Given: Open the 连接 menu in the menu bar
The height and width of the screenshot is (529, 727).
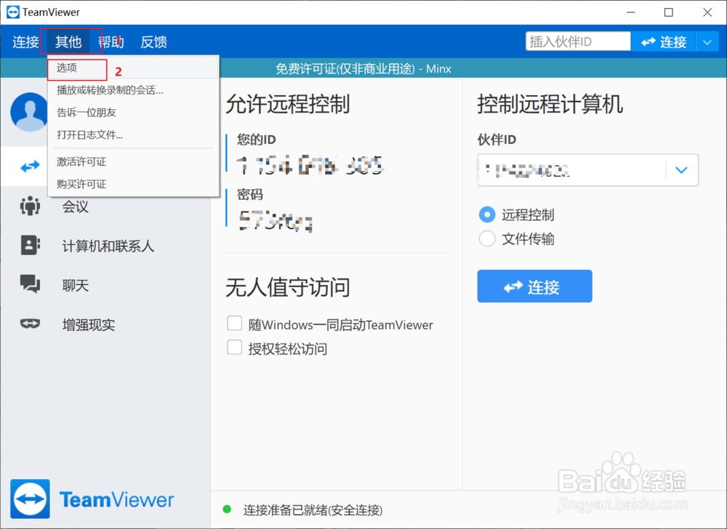Looking at the screenshot, I should pyautogui.click(x=25, y=42).
